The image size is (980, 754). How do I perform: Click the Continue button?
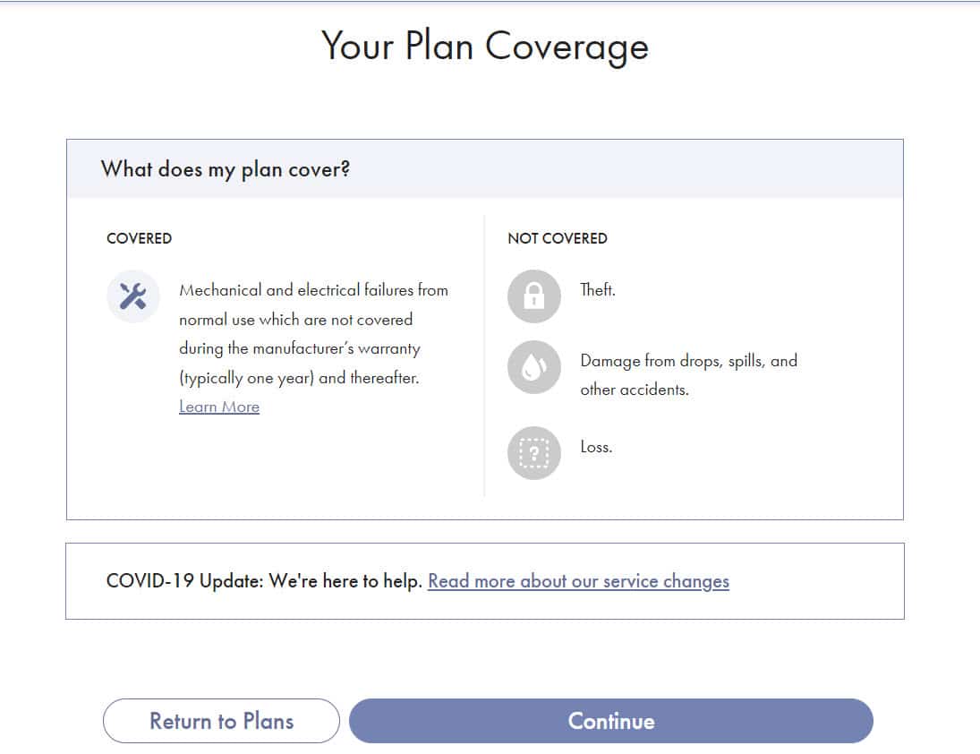610,721
